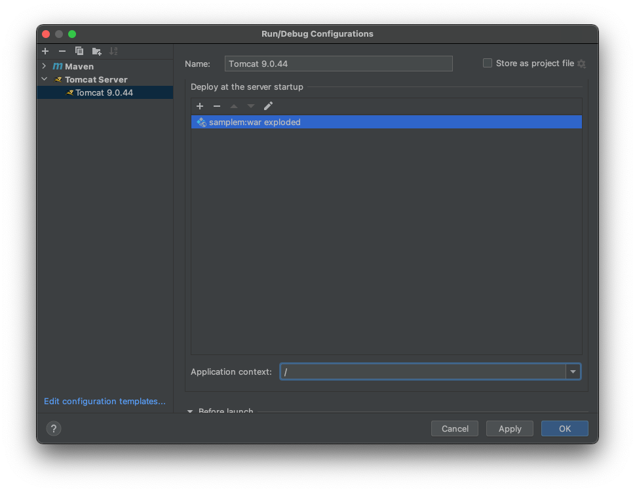Create a new configurations folder

96,51
